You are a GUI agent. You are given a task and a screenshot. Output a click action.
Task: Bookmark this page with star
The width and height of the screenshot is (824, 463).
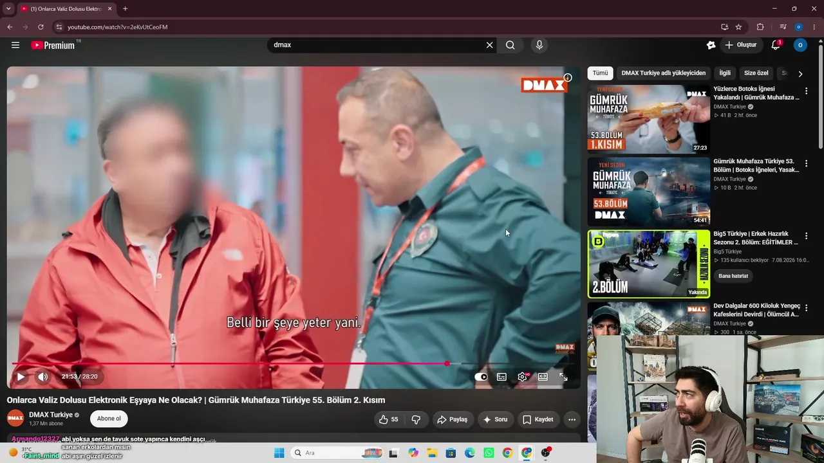pos(738,27)
